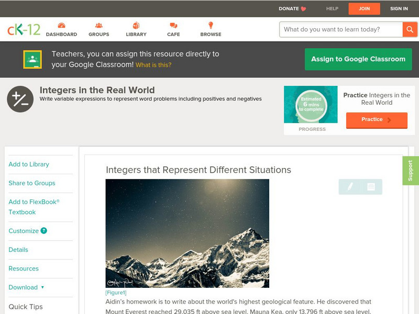
Task: Click GROUPS in the navigation menu
Action: point(99,35)
